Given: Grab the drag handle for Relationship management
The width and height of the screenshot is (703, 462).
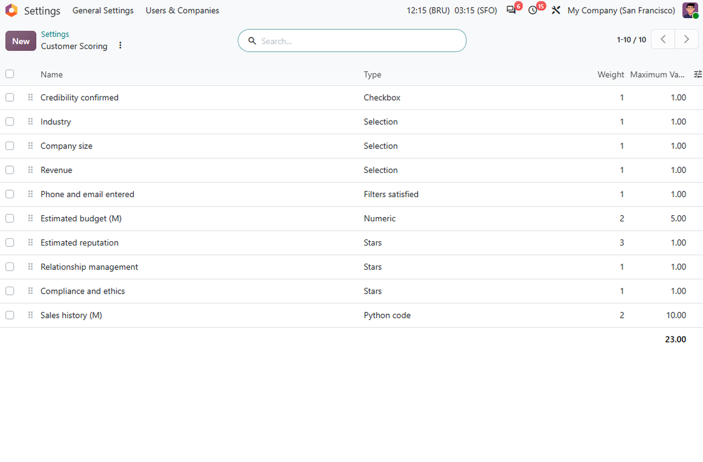Looking at the screenshot, I should [x=30, y=267].
